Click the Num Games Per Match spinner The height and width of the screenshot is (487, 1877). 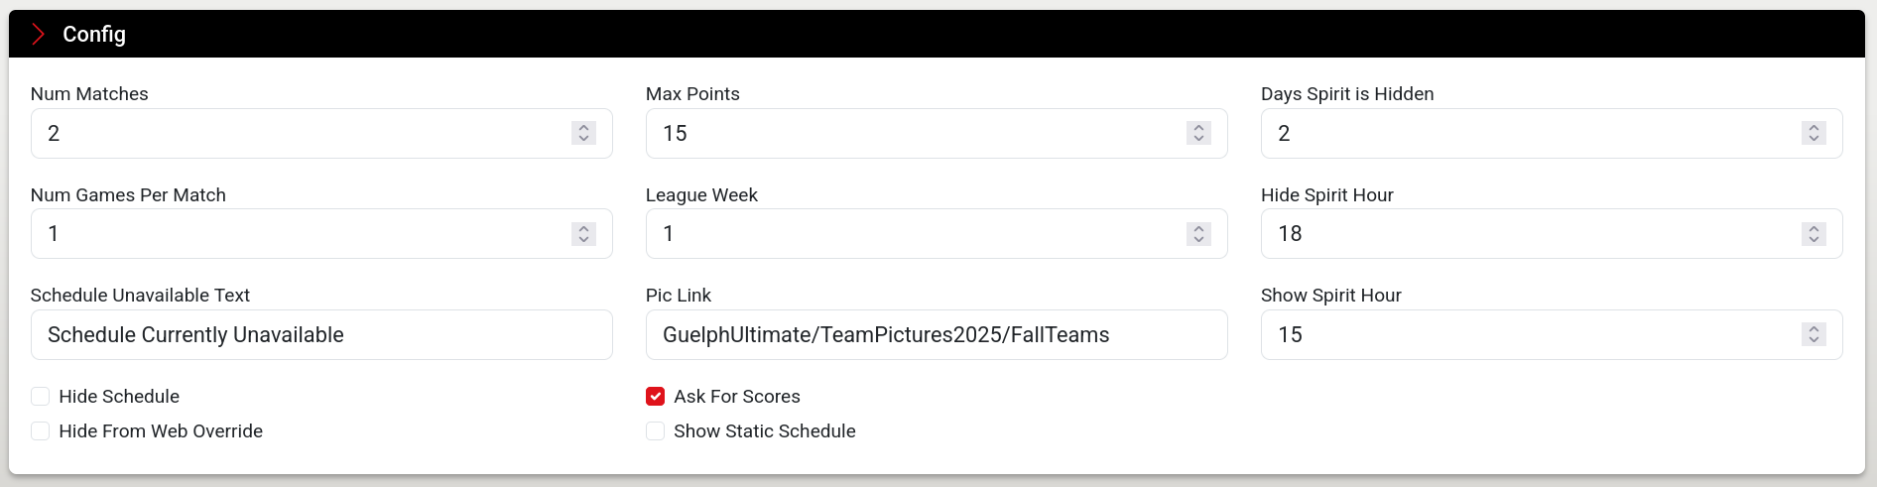[x=583, y=234]
